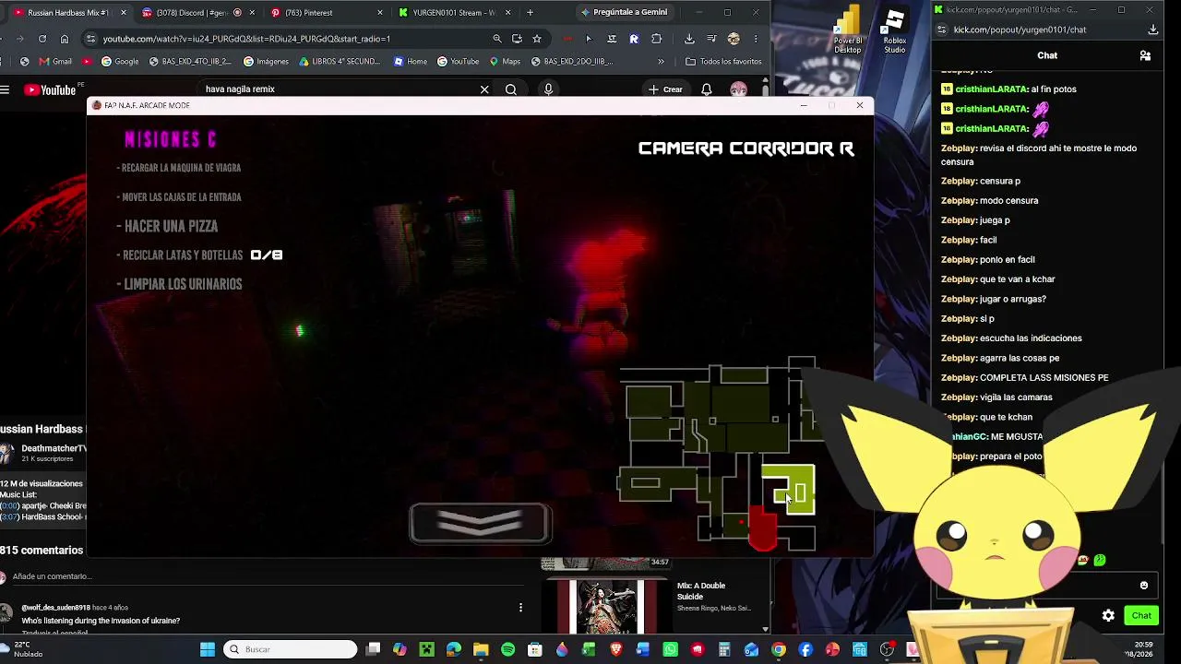The image size is (1181, 664).
Task: Open Kick chat emoji picker
Action: (1144, 586)
